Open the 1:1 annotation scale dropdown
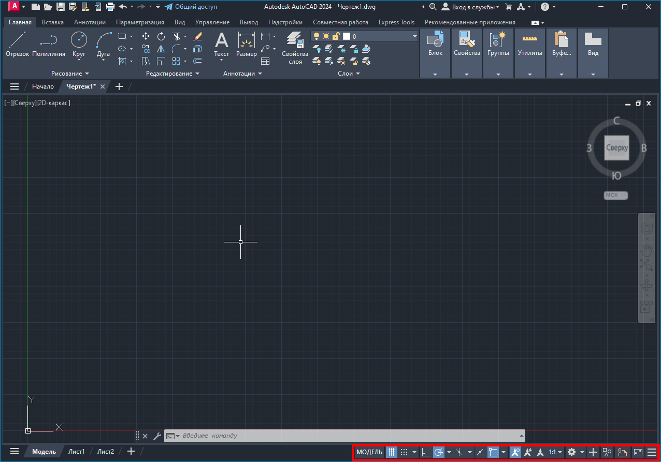 [x=556, y=452]
